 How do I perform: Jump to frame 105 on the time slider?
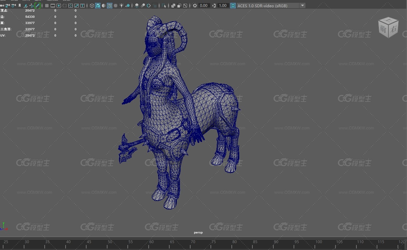(339, 242)
